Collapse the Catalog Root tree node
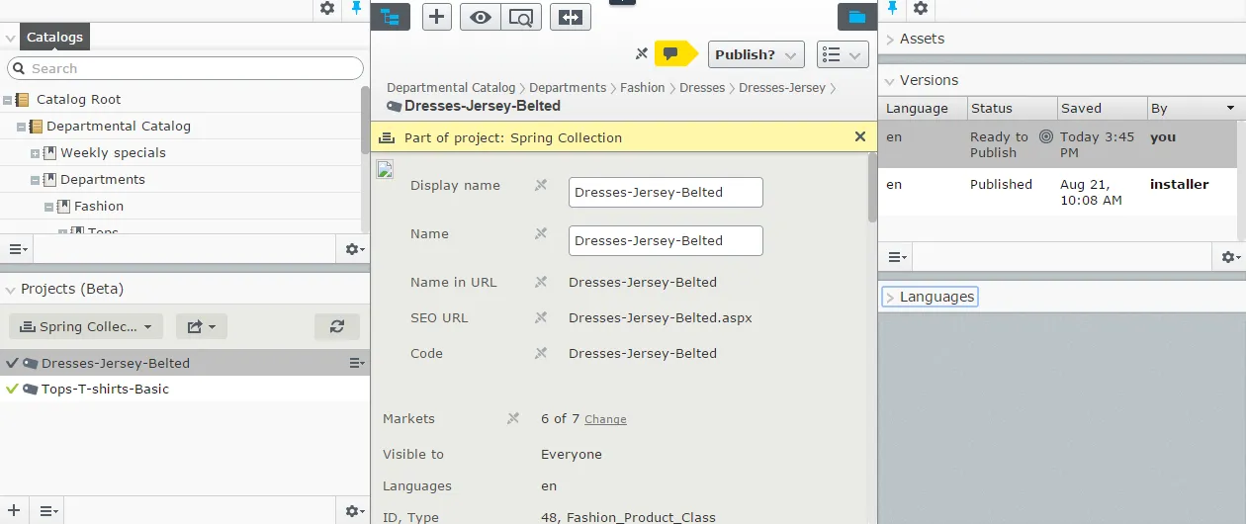The width and height of the screenshot is (1246, 524). tap(7, 100)
